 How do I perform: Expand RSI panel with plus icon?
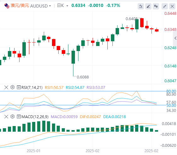(x=19, y=87)
